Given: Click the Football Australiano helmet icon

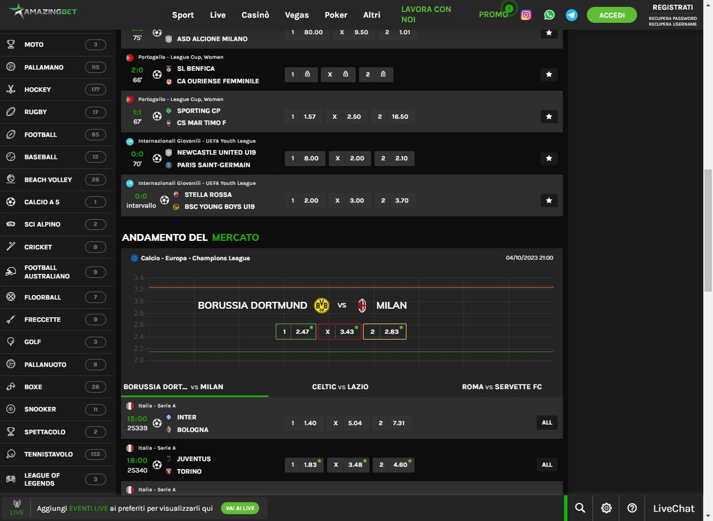Looking at the screenshot, I should 11,272.
